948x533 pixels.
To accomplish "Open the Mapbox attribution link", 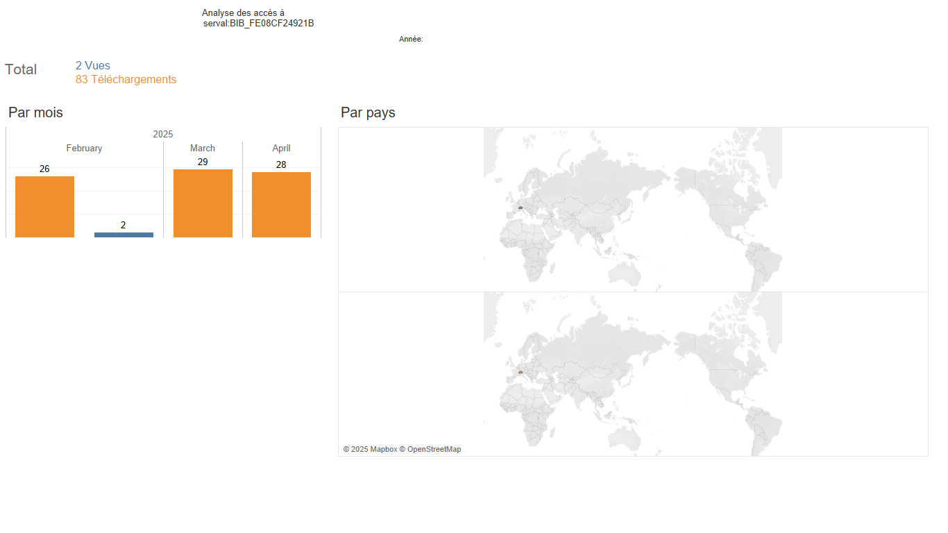I will click(x=370, y=450).
